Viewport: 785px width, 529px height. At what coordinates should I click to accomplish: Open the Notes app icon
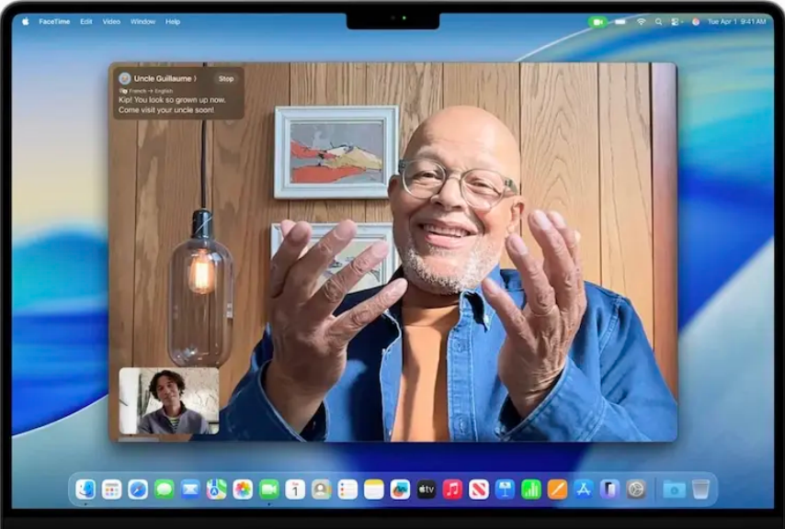(374, 489)
